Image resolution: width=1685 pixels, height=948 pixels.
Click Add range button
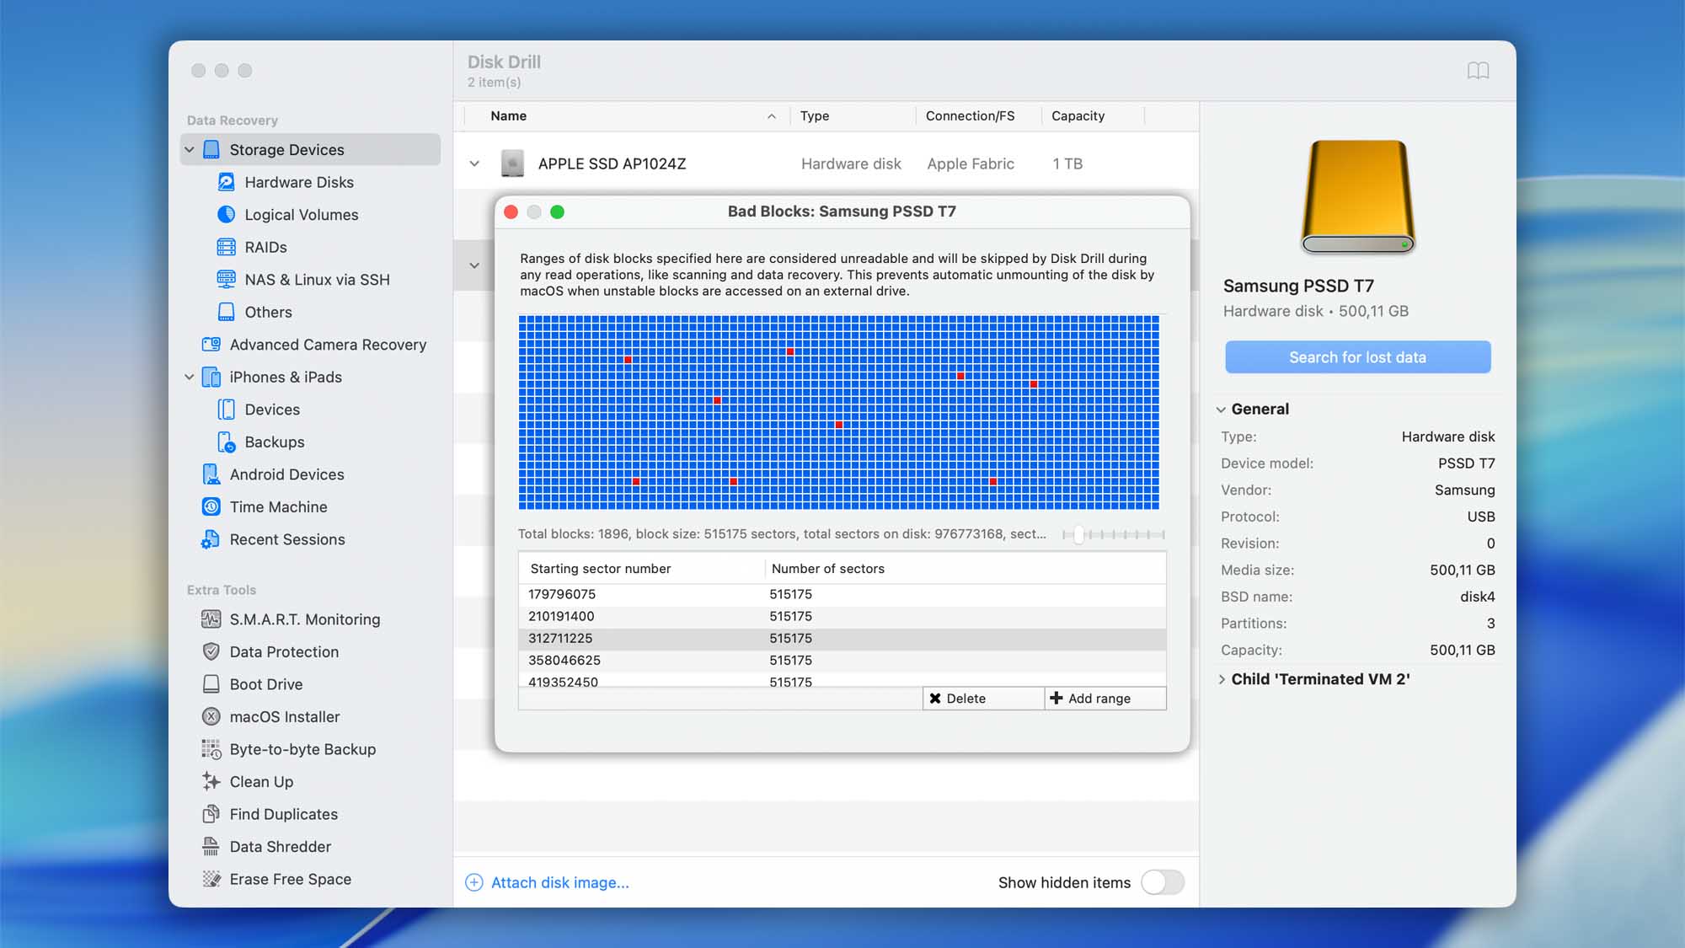coord(1105,699)
